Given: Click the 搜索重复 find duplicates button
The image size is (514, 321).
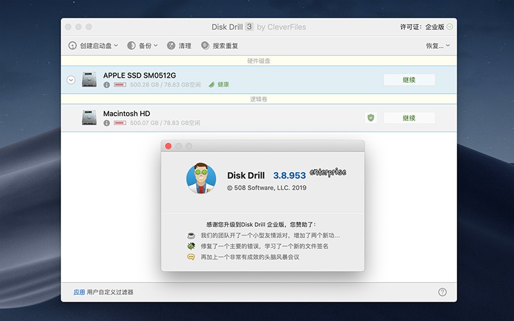Looking at the screenshot, I should [x=220, y=46].
